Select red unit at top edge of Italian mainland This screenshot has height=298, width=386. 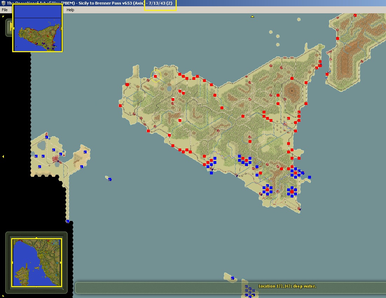pyautogui.click(x=355, y=15)
